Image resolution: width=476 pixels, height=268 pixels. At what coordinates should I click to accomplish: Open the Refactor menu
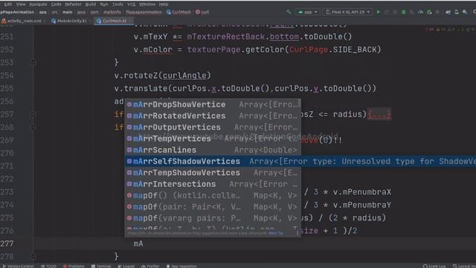(73, 4)
